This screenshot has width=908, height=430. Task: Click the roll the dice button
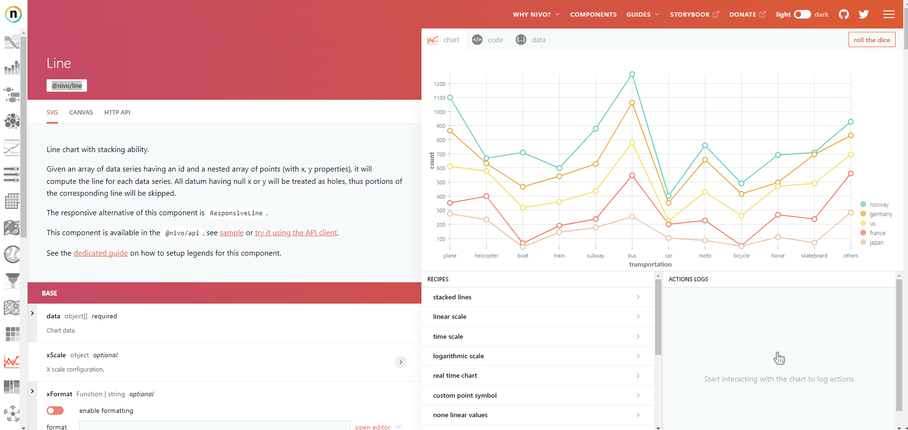[872, 40]
